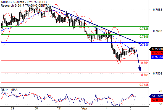Click the red 52.8895 RSI value tag
This screenshot has height=110, width=163.
(x=157, y=100)
